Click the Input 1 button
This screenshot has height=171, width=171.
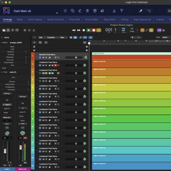click(7, 105)
